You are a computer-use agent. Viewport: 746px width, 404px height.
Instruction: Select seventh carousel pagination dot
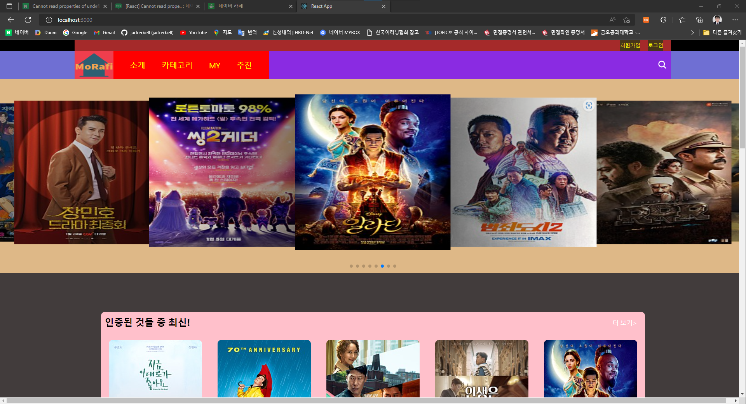pos(389,266)
